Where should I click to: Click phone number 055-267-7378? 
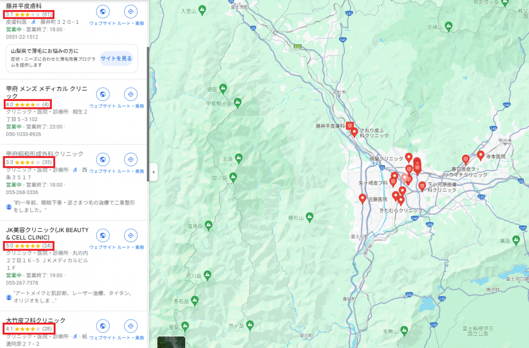tap(22, 282)
